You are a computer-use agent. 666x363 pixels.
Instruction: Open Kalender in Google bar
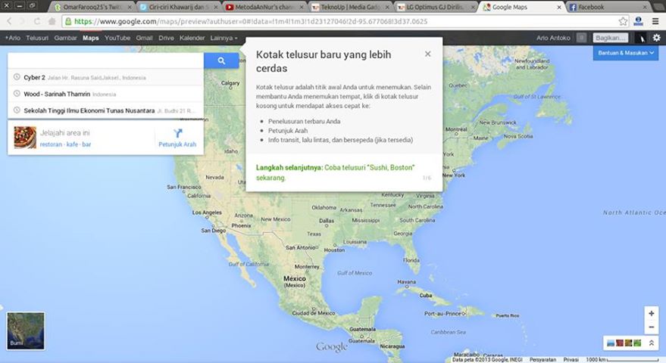[192, 38]
